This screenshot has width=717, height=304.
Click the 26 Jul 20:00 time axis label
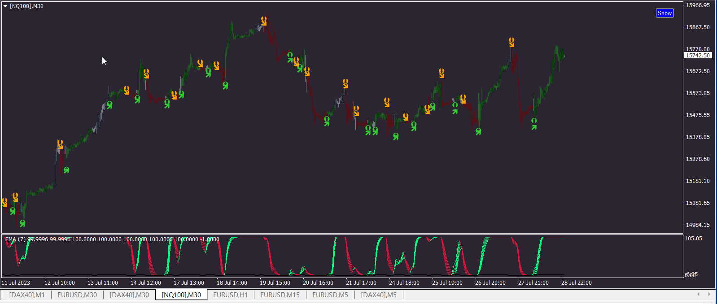[490, 283]
